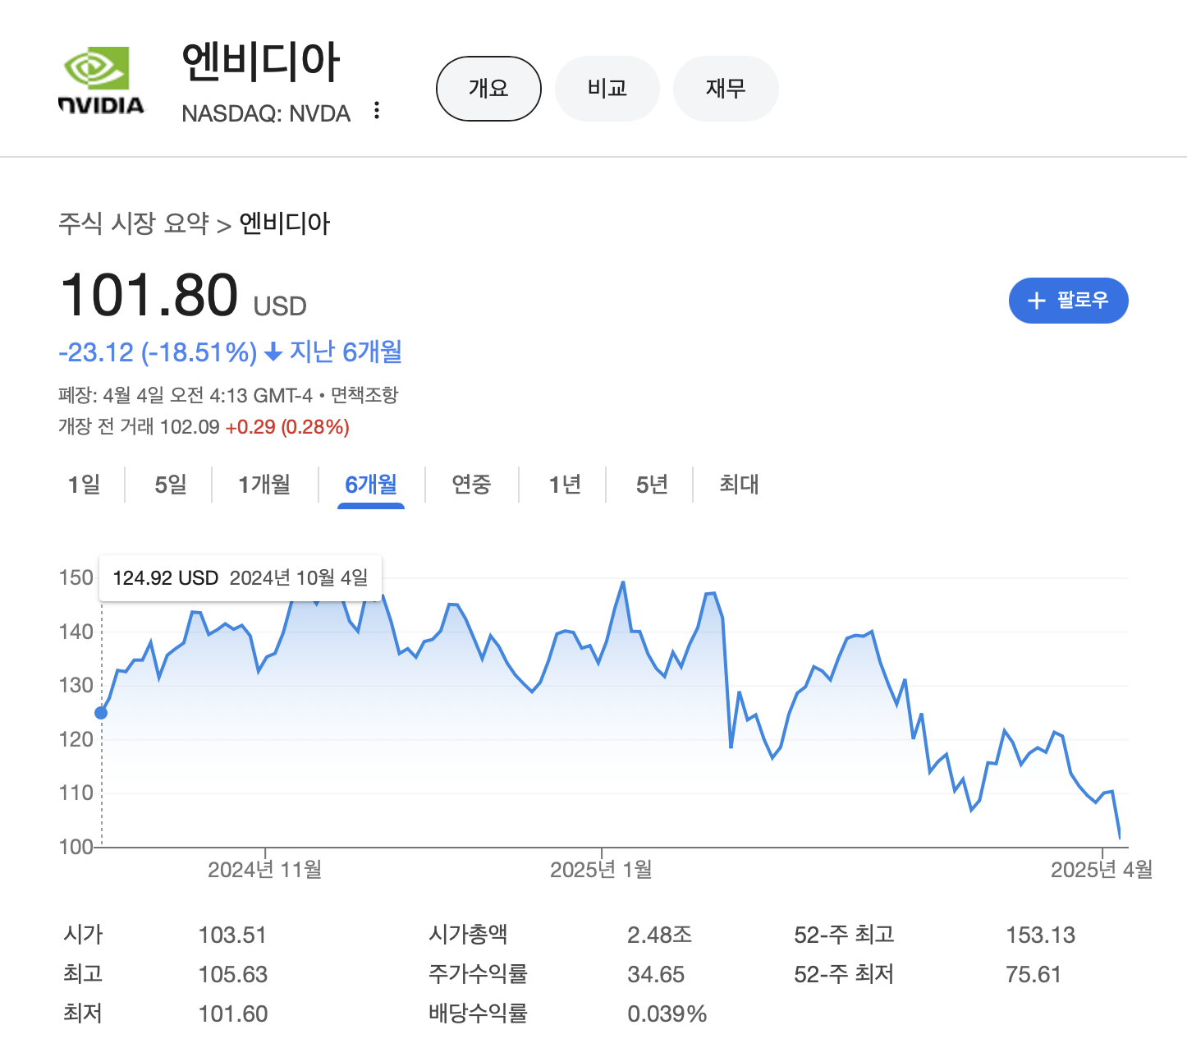Screen dimensions: 1187x1048
Task: Click the 배당수익률 label
Action: (x=478, y=1014)
